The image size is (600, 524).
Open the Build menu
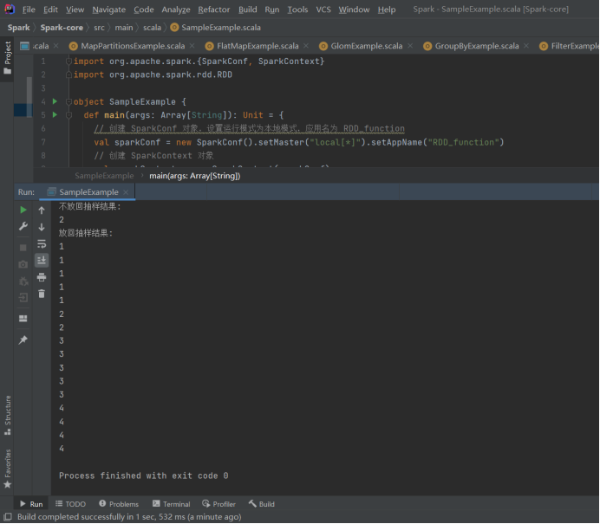click(248, 10)
